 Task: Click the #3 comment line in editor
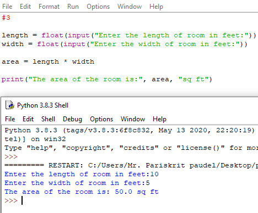pos(6,18)
